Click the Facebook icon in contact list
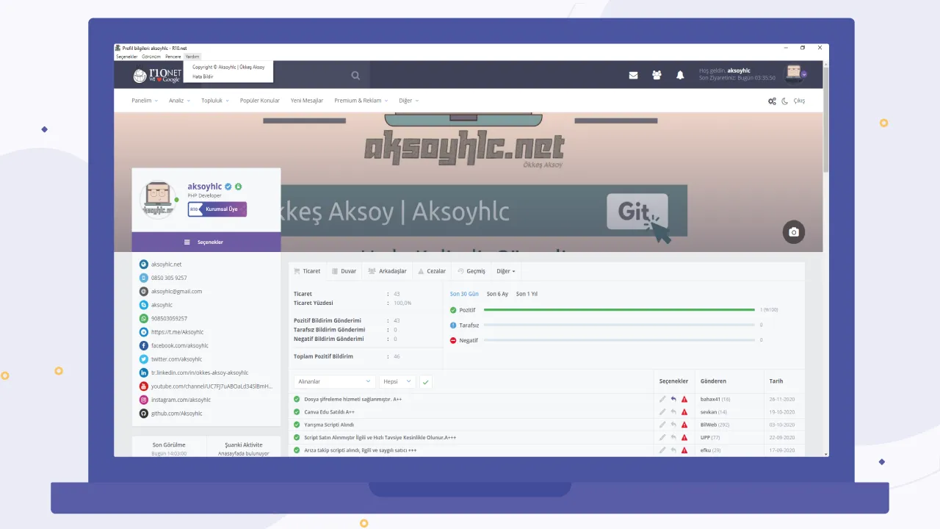This screenshot has width=940, height=529. tap(144, 345)
